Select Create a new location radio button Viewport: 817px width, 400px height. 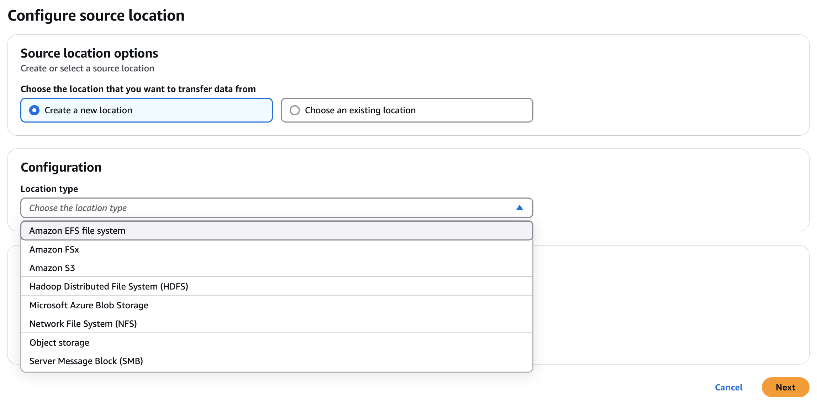tap(34, 110)
